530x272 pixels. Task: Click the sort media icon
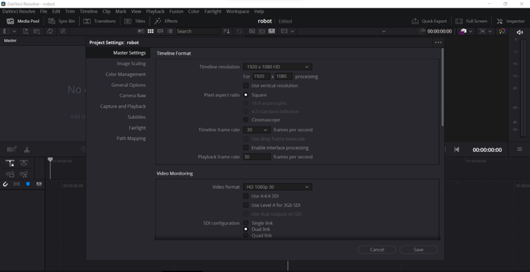(227, 31)
